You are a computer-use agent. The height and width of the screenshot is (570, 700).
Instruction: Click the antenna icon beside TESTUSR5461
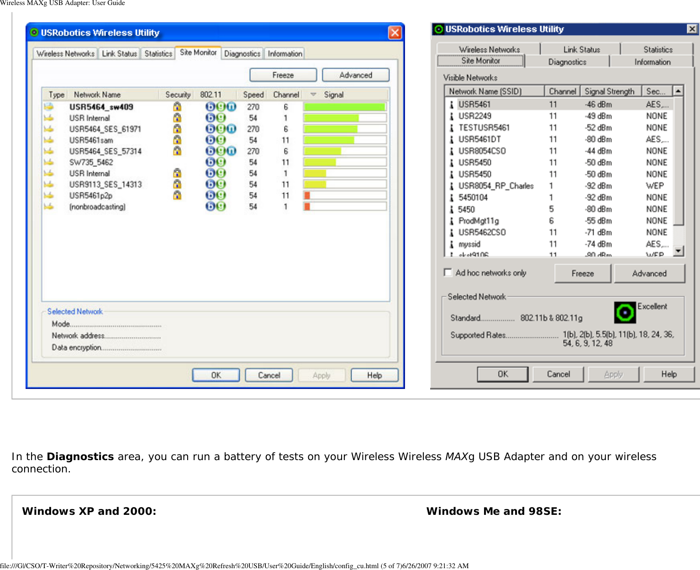coord(452,128)
